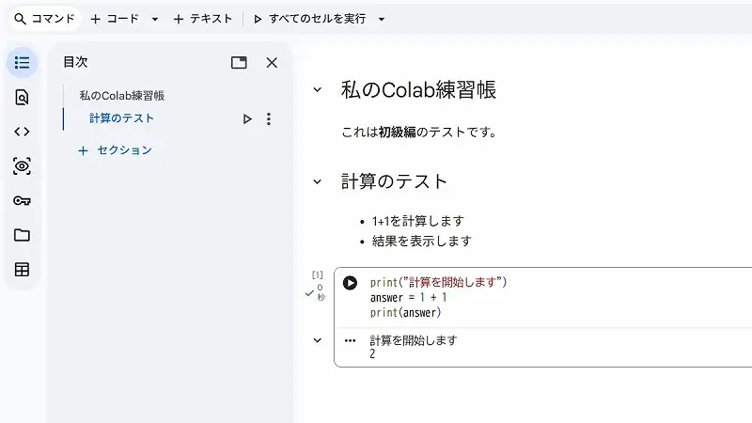Add a new テキスト cell
The width and height of the screenshot is (752, 423).
(x=202, y=19)
